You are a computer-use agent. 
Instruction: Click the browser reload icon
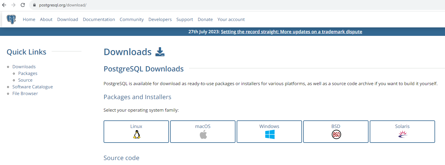click(x=23, y=5)
